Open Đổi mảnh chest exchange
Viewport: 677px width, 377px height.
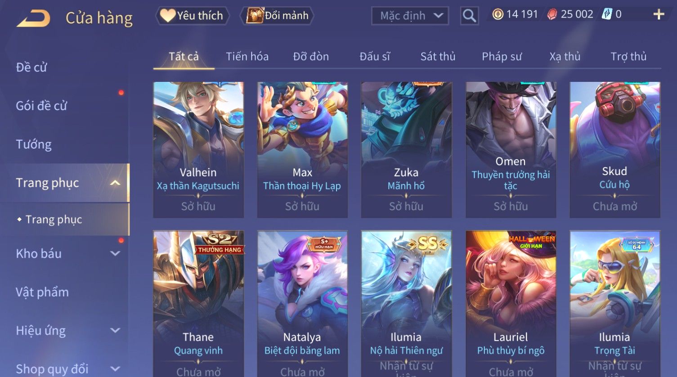pos(277,16)
